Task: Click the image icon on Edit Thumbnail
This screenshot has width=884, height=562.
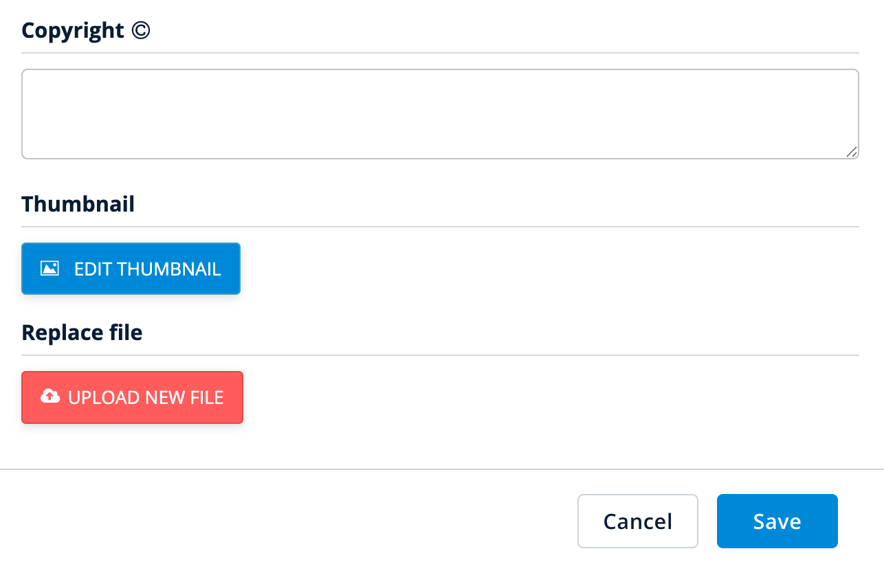Action: [49, 269]
